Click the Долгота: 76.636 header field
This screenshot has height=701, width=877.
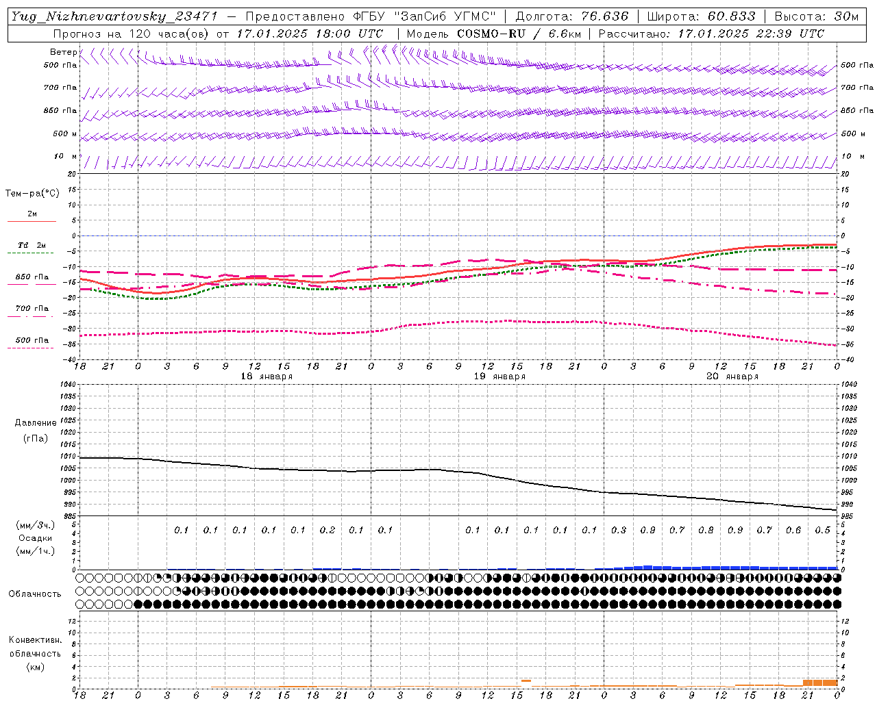571,16
